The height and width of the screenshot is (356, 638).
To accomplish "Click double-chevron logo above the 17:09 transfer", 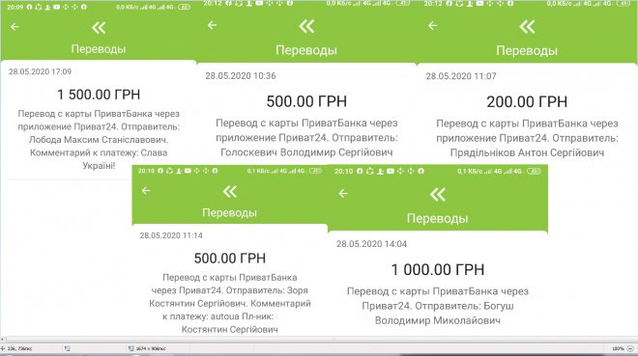I will pos(99,28).
